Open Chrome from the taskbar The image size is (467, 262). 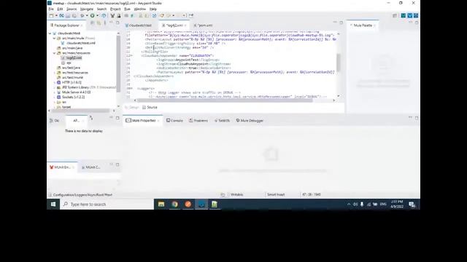pos(174,205)
